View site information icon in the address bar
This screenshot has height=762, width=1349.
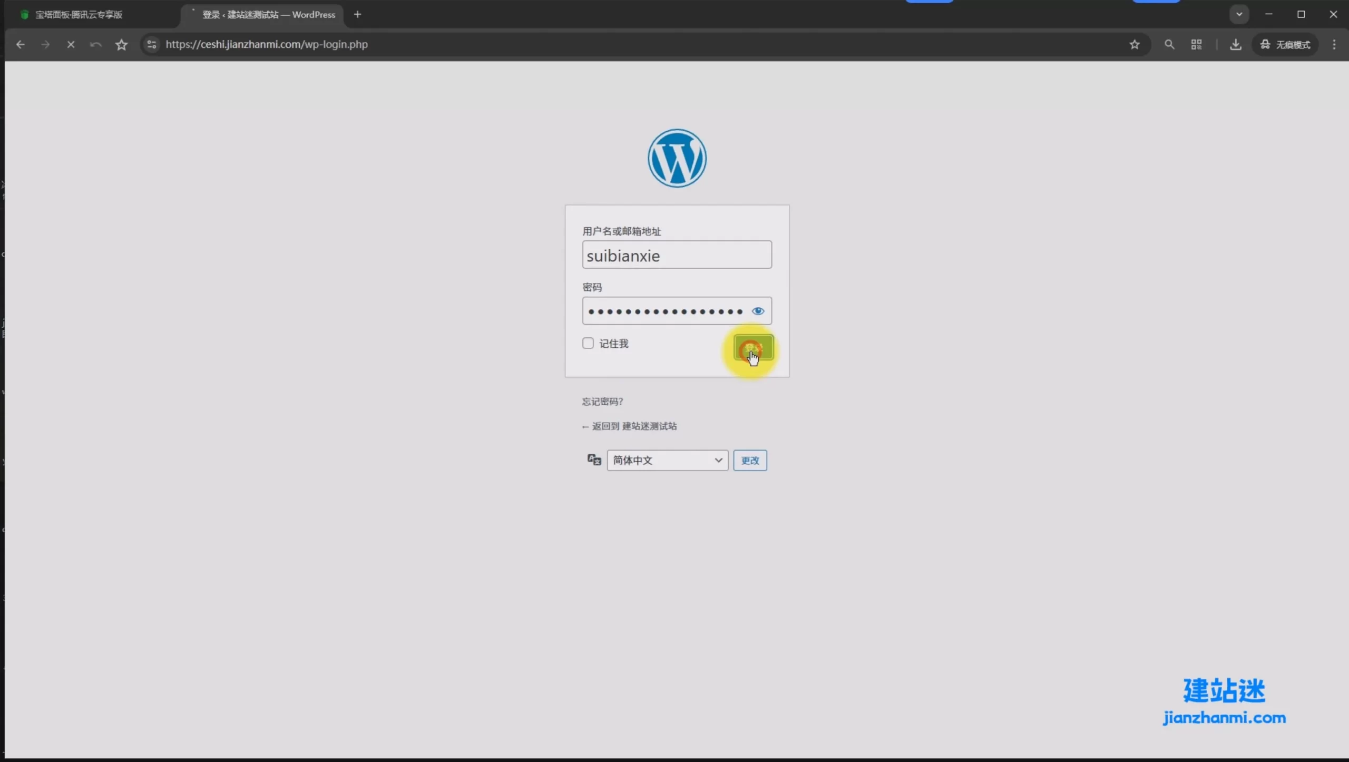tap(152, 44)
